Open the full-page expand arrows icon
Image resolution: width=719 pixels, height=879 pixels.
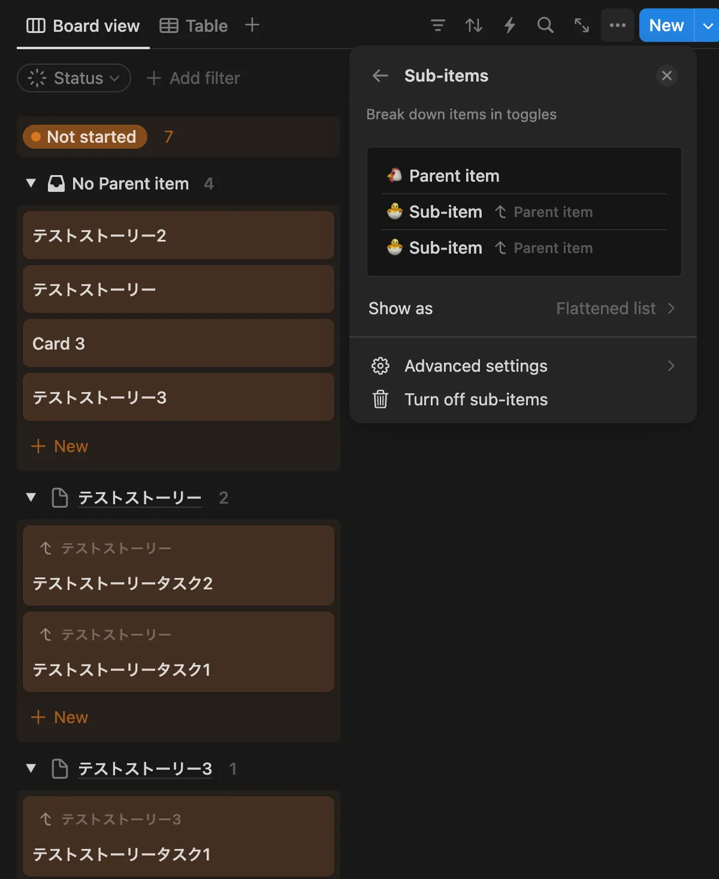tap(582, 25)
